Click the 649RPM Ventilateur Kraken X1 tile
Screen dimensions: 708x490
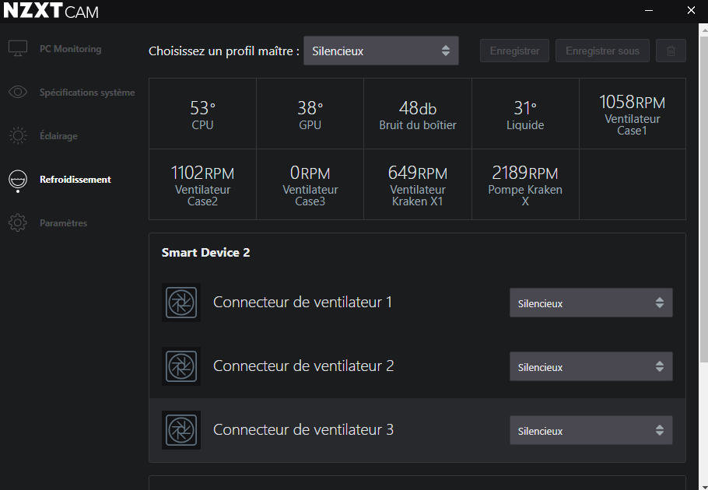pyautogui.click(x=418, y=184)
